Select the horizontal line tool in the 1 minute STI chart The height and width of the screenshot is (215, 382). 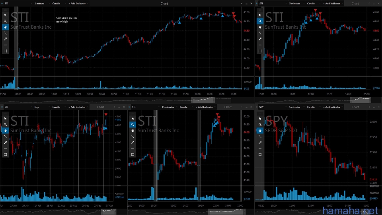click(x=5, y=45)
